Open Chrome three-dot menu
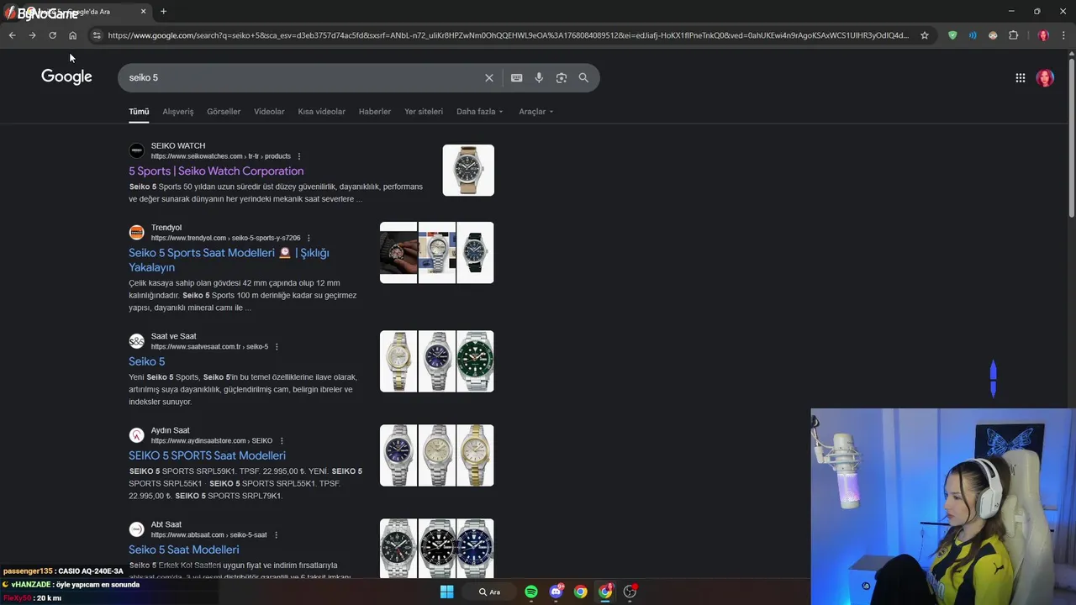Screen dimensions: 1076x605 click(1063, 35)
